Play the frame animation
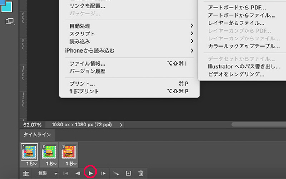 (91, 173)
